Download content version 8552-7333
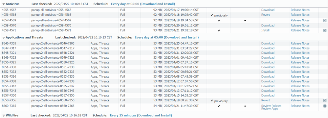Viewport: 328px width, 118px height. coord(268,72)
